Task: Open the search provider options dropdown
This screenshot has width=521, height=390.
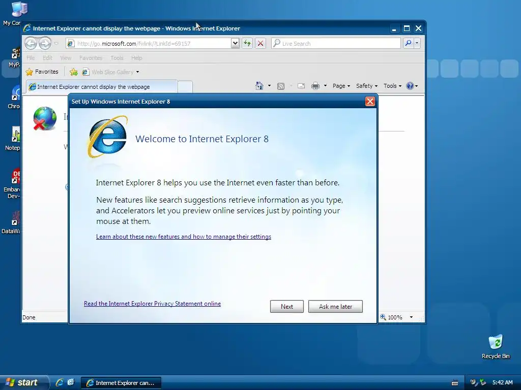Action: pos(417,43)
